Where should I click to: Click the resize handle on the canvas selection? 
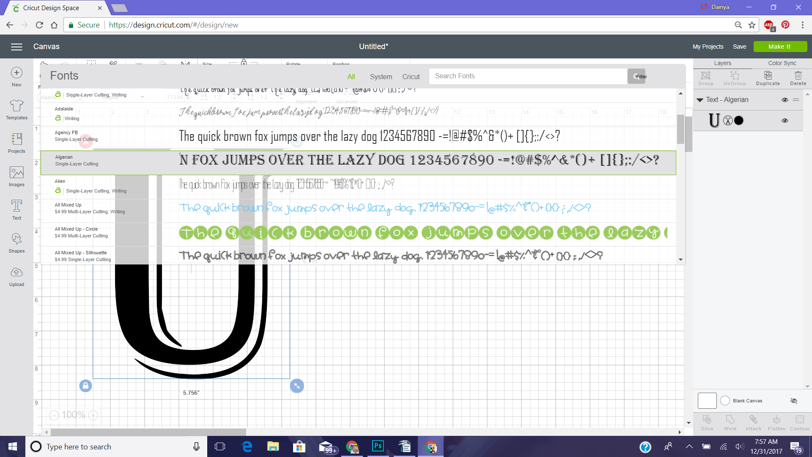click(297, 385)
